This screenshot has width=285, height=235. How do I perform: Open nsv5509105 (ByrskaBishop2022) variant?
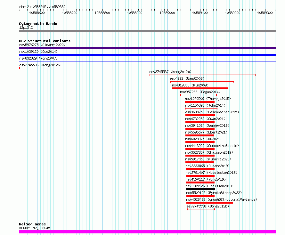click(x=214, y=193)
